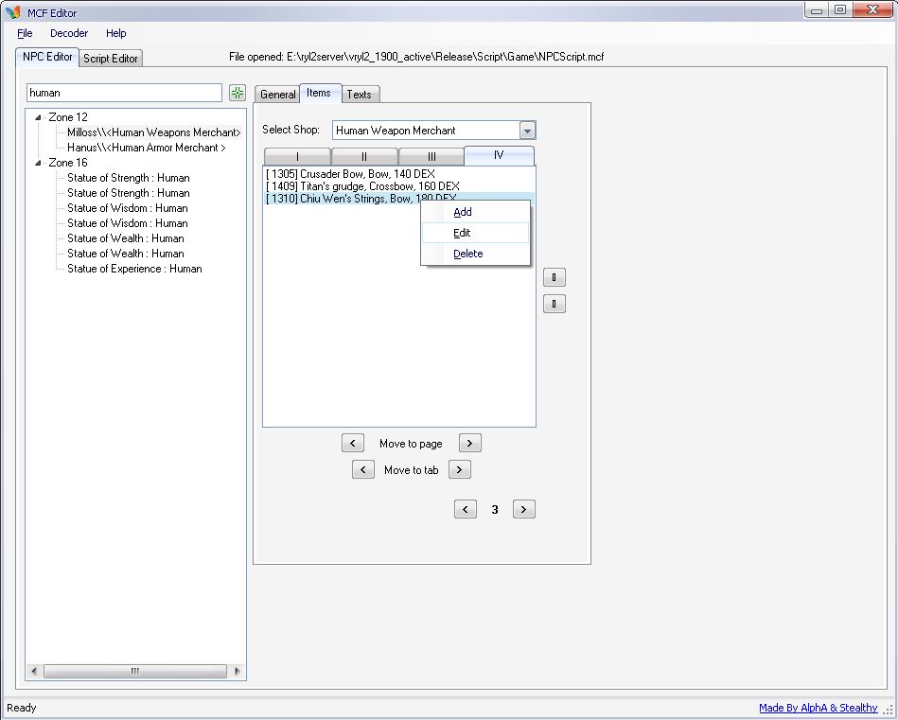Click the search field containing 'human'

point(124,93)
